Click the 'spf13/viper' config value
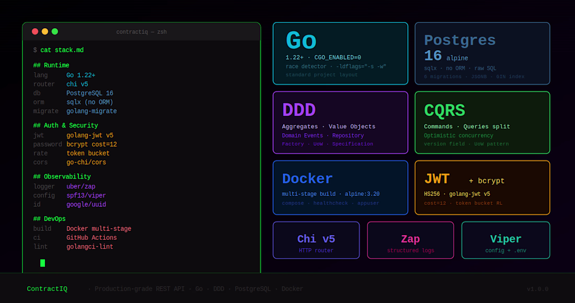This screenshot has width=575, height=303. tap(86, 196)
